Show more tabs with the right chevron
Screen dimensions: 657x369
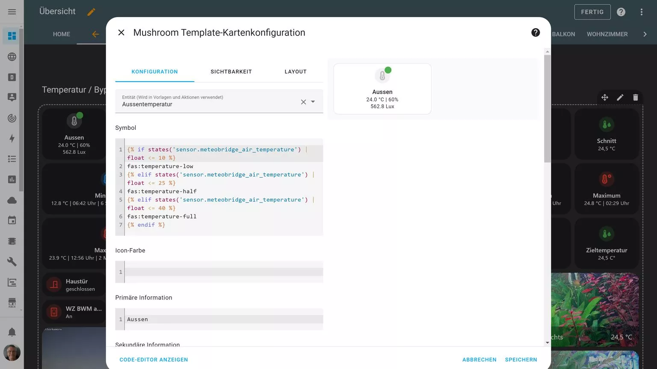(x=645, y=34)
